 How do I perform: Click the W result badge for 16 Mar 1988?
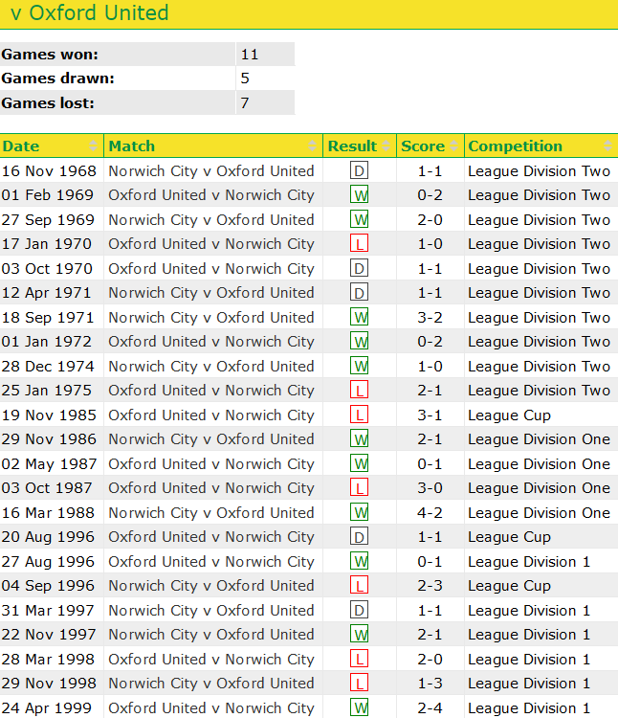pyautogui.click(x=360, y=513)
